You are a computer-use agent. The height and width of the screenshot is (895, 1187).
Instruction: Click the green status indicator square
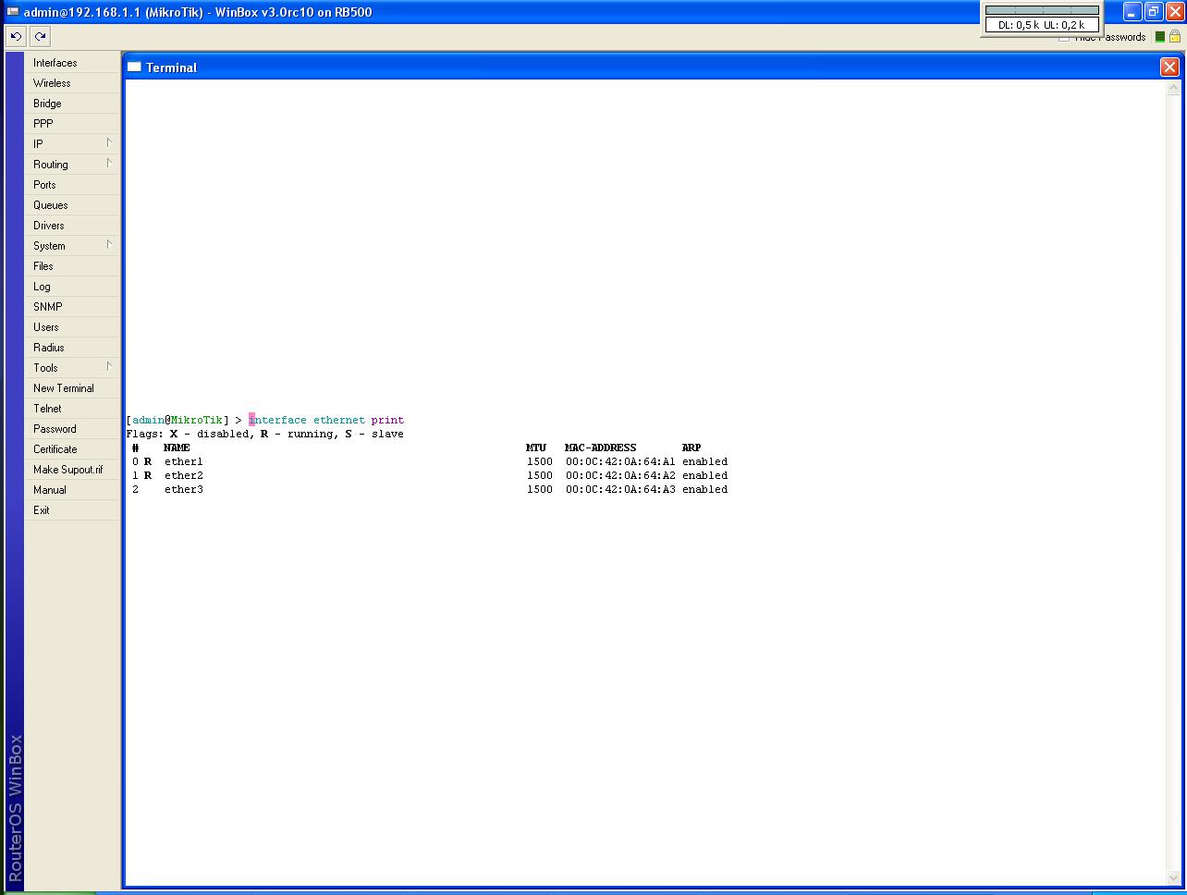click(x=1160, y=37)
